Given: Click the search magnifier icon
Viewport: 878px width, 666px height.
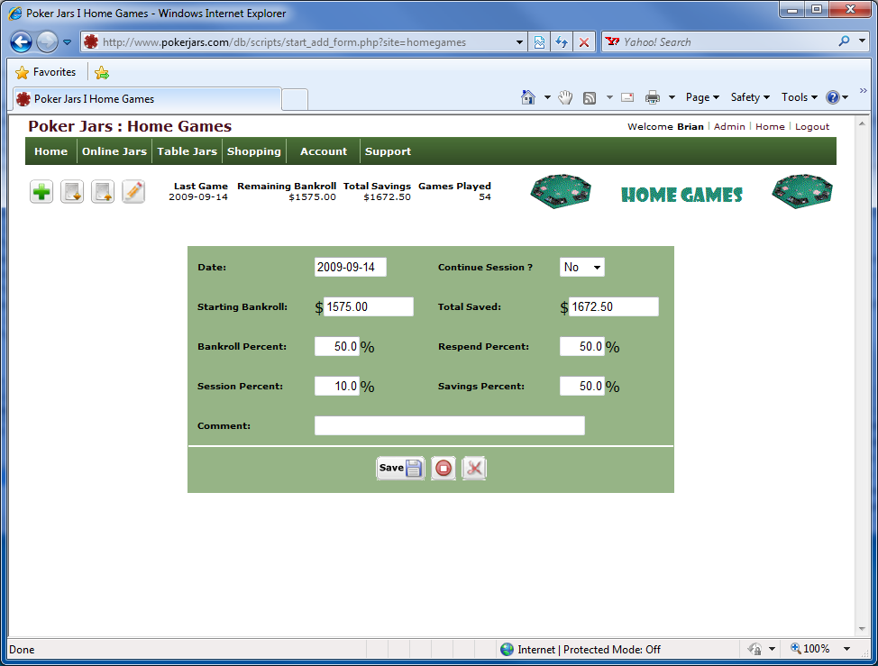Looking at the screenshot, I should pyautogui.click(x=845, y=41).
